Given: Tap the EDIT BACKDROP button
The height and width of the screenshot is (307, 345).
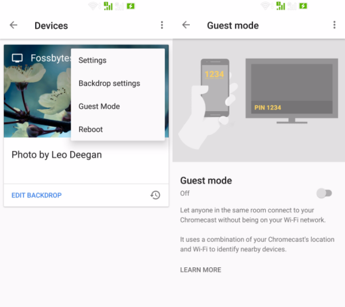Looking at the screenshot, I should tap(37, 195).
